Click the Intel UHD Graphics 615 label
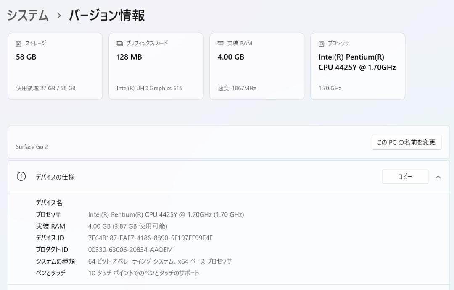 pyautogui.click(x=149, y=88)
